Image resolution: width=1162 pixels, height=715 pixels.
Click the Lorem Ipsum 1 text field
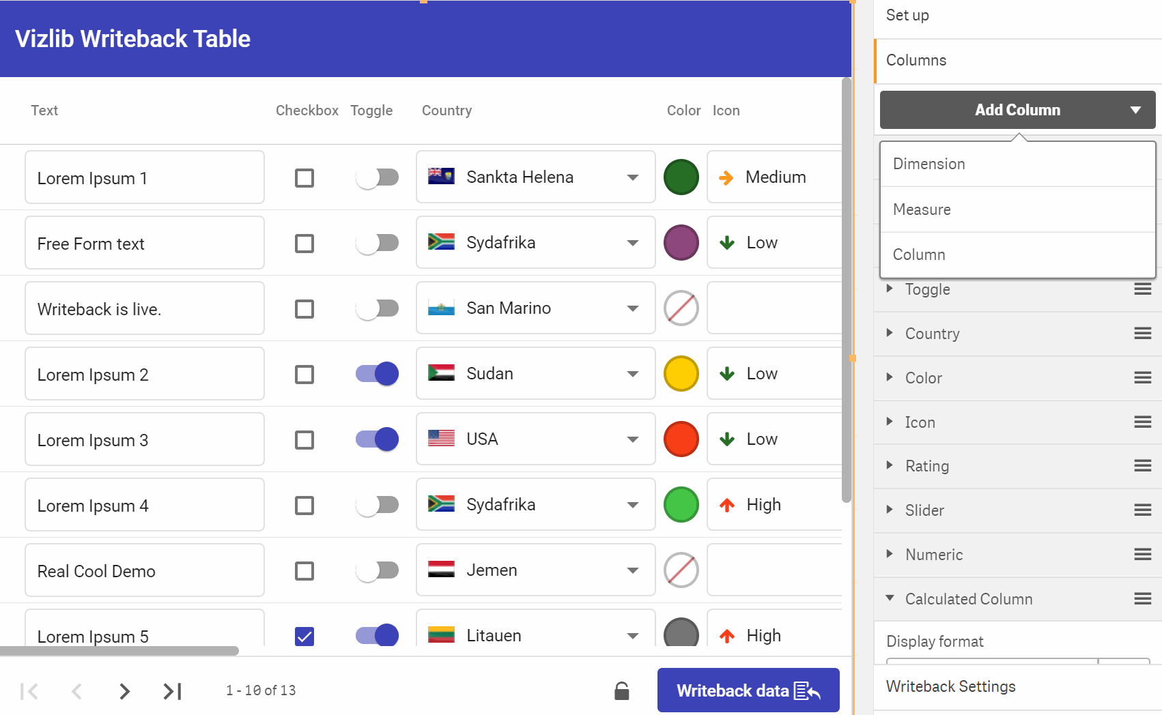[x=145, y=177]
